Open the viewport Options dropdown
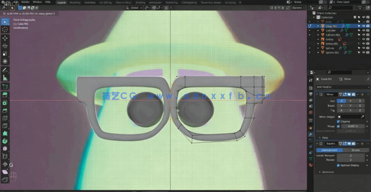This screenshot has height=192, width=371. [x=298, y=8]
